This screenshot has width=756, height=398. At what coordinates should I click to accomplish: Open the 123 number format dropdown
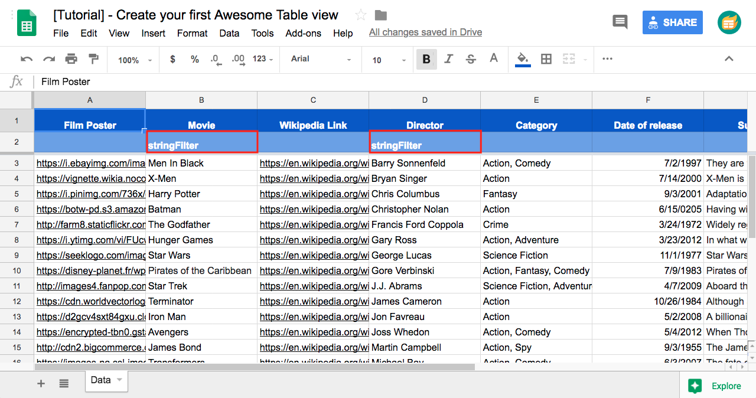point(263,59)
